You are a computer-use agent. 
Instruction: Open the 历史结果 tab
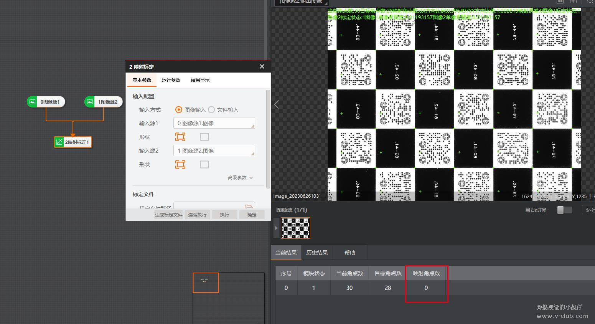click(x=317, y=253)
